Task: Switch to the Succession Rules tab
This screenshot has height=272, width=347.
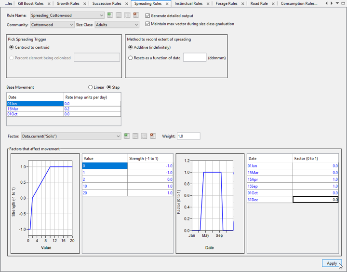Action: 107,4
